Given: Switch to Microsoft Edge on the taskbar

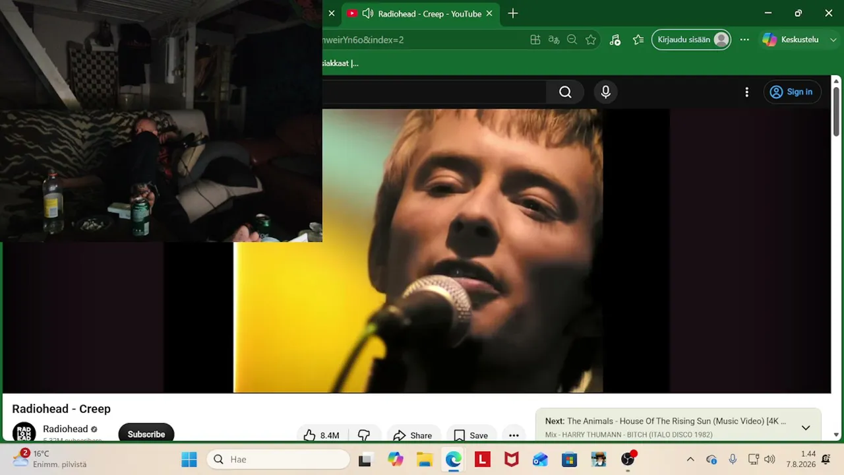Looking at the screenshot, I should click(x=454, y=459).
